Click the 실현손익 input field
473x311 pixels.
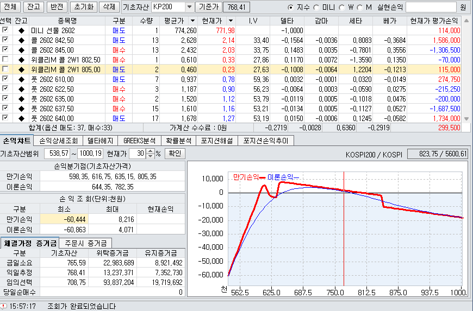point(431,7)
